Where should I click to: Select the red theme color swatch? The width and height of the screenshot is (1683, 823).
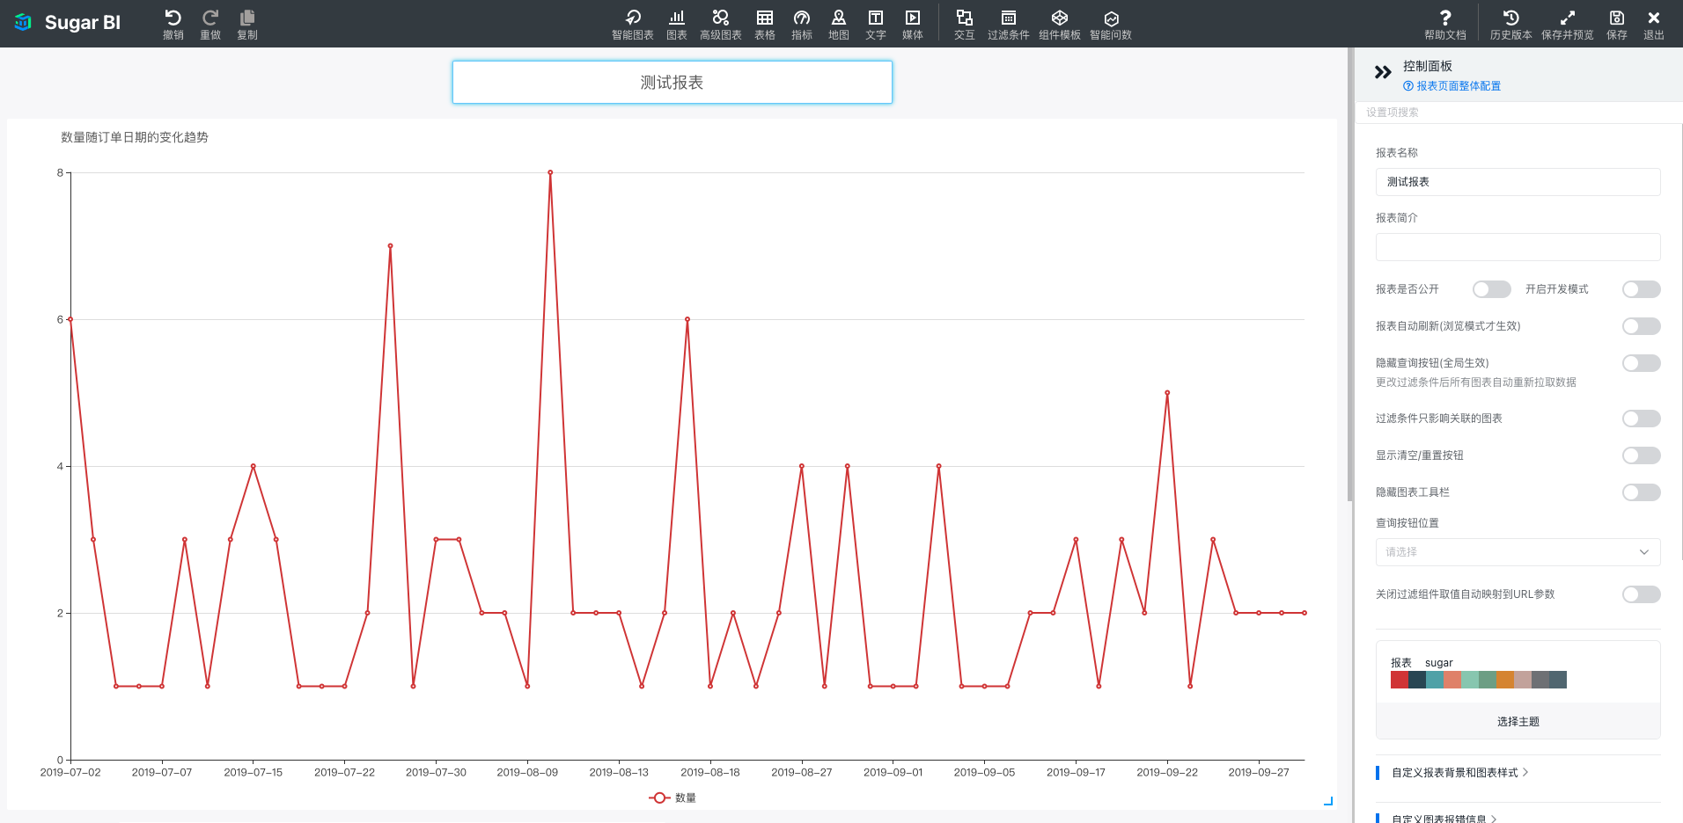[x=1400, y=680]
